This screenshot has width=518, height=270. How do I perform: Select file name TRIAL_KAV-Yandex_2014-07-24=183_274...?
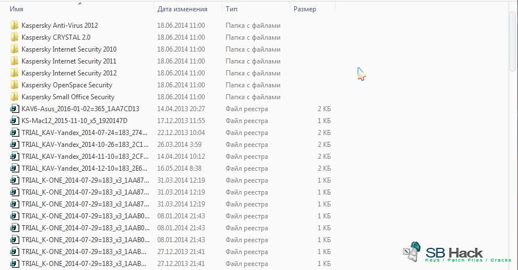click(84, 133)
